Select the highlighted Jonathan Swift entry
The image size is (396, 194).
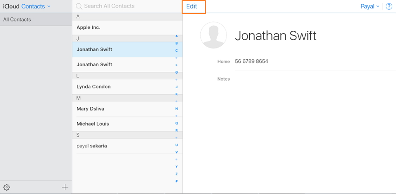pyautogui.click(x=95, y=49)
